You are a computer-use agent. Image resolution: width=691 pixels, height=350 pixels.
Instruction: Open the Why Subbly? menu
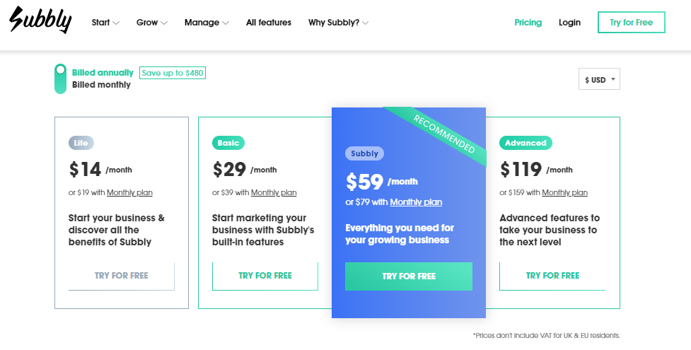click(338, 23)
